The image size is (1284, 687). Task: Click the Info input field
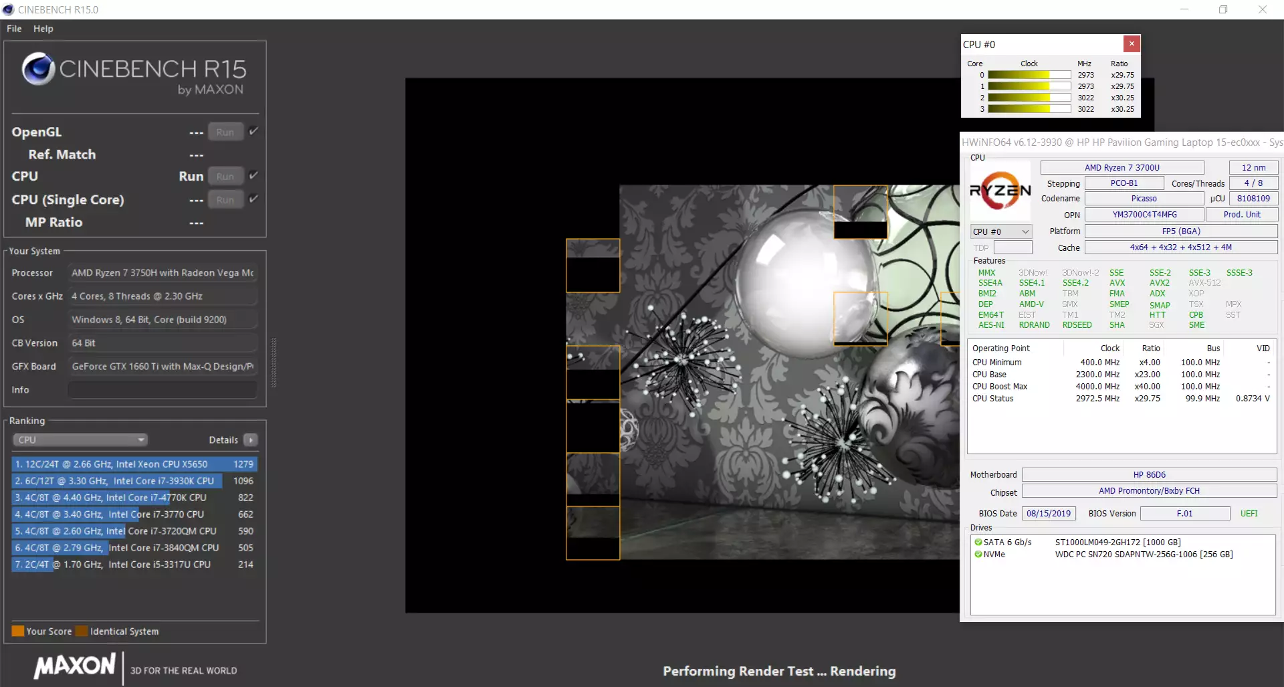tap(163, 390)
